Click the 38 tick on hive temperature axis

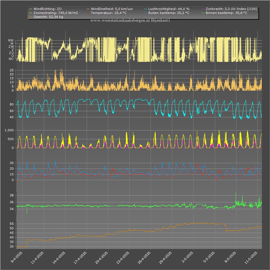pyautogui.click(x=12, y=195)
